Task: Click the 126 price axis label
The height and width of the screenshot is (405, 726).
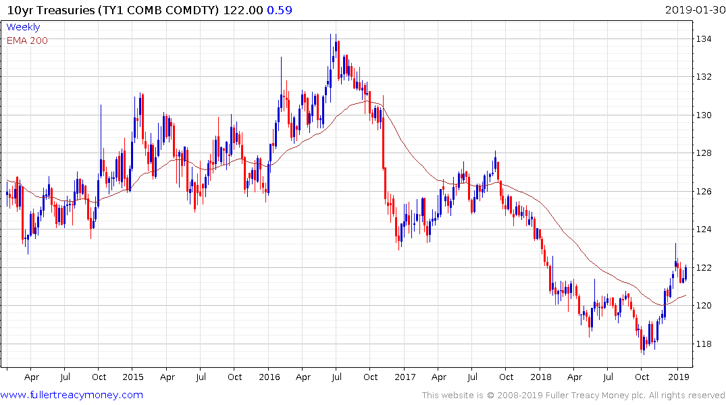Action: pyautogui.click(x=704, y=192)
